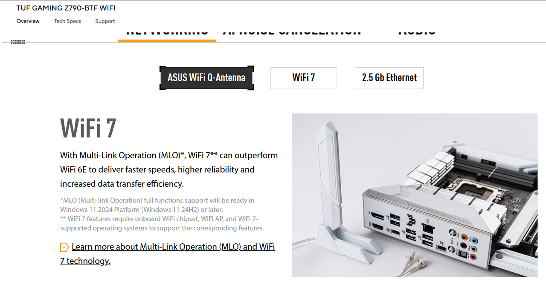
Task: Select the 2.5 Gb Ethernet feature button
Action: [x=389, y=78]
